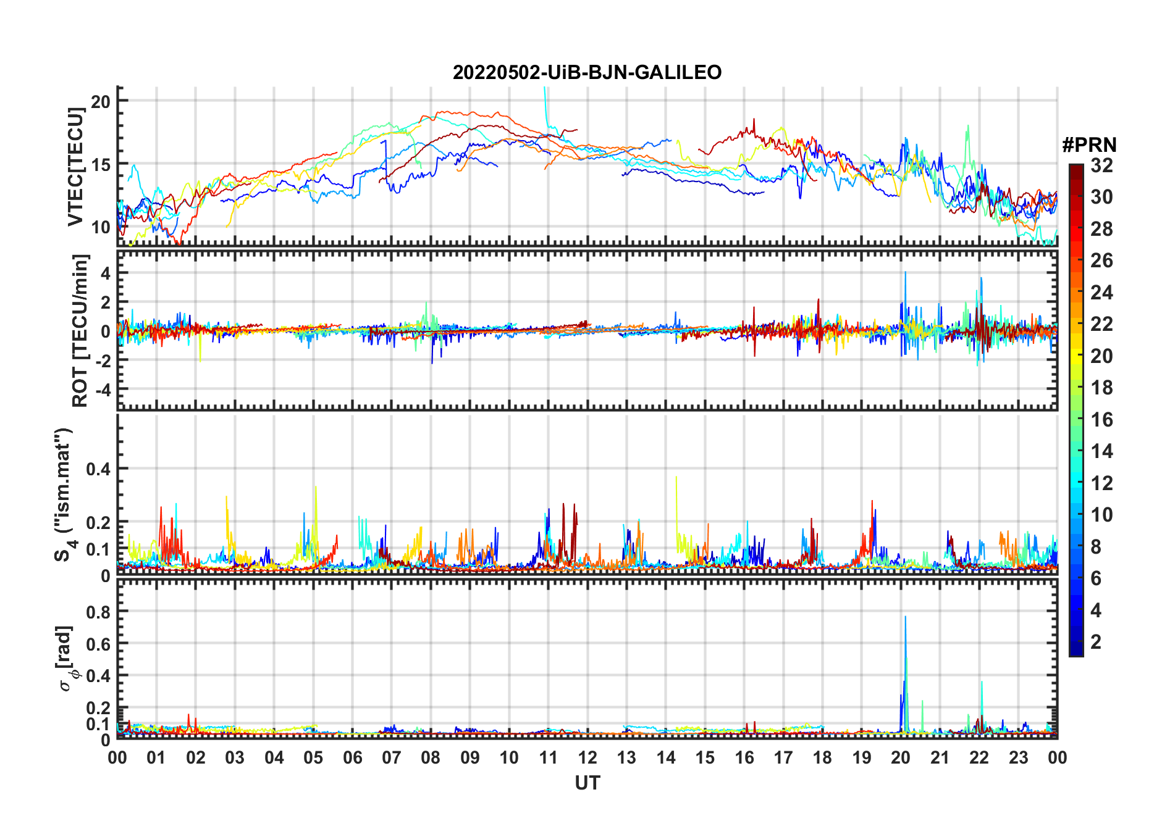
Task: Click the colorbar tick label 24
Action: [1101, 293]
